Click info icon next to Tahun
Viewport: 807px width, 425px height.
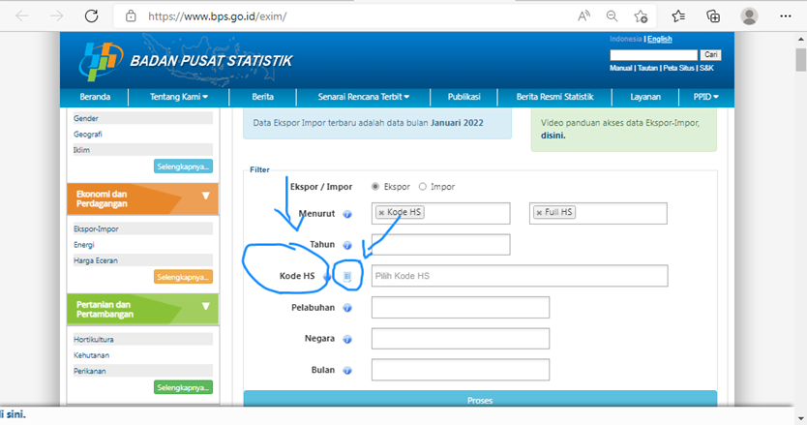coord(347,245)
